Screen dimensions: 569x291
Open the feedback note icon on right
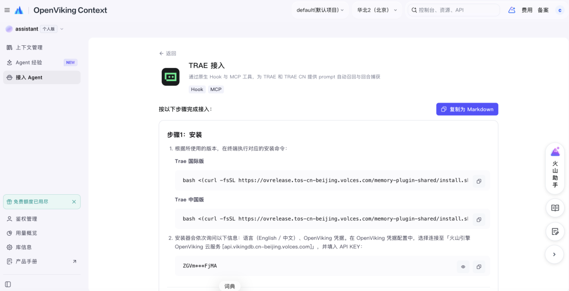click(555, 231)
